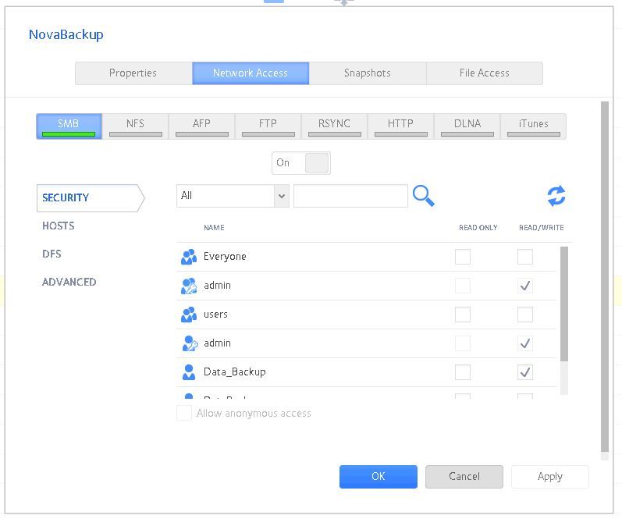Select the iTunes protocol tab
This screenshot has height=526, width=622.
tap(533, 126)
